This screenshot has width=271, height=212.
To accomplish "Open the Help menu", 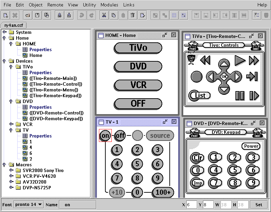I will click(262, 5).
